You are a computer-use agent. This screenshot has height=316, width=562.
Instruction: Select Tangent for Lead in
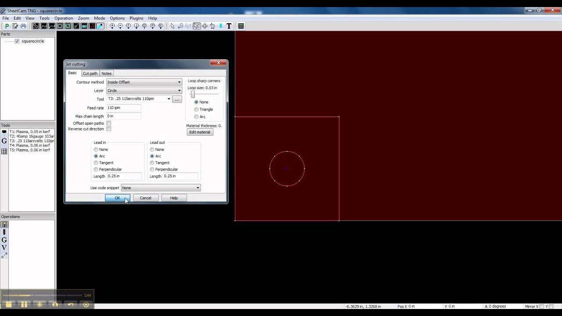[96, 163]
